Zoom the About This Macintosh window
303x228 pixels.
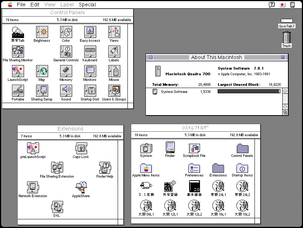pos(283,58)
